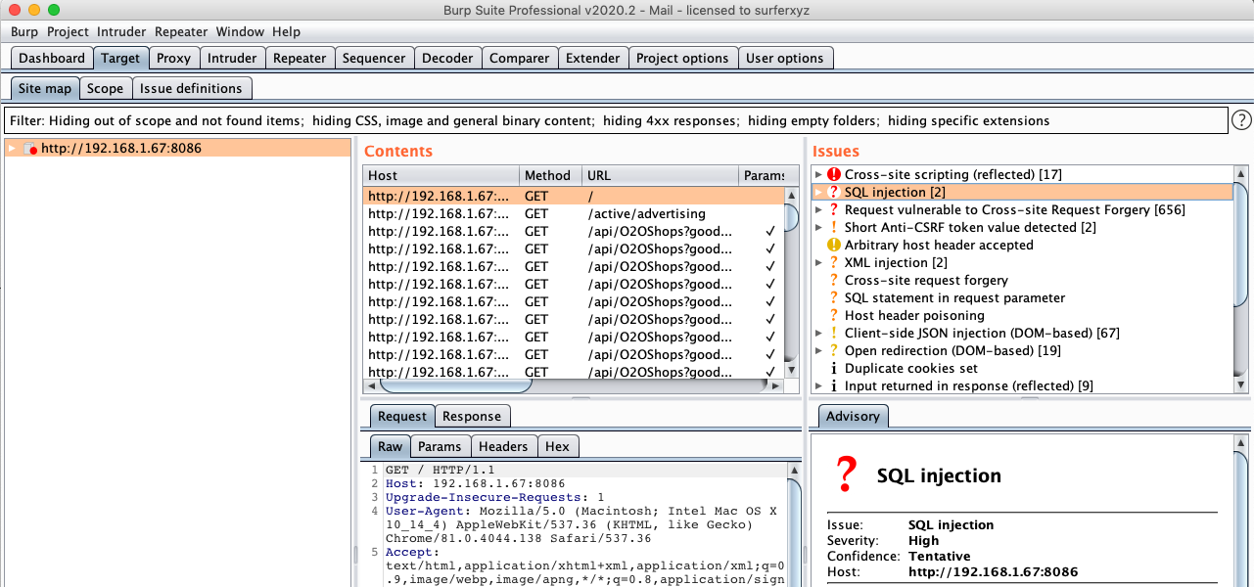Open the Extender tab
The image size is (1254, 587).
pos(593,58)
